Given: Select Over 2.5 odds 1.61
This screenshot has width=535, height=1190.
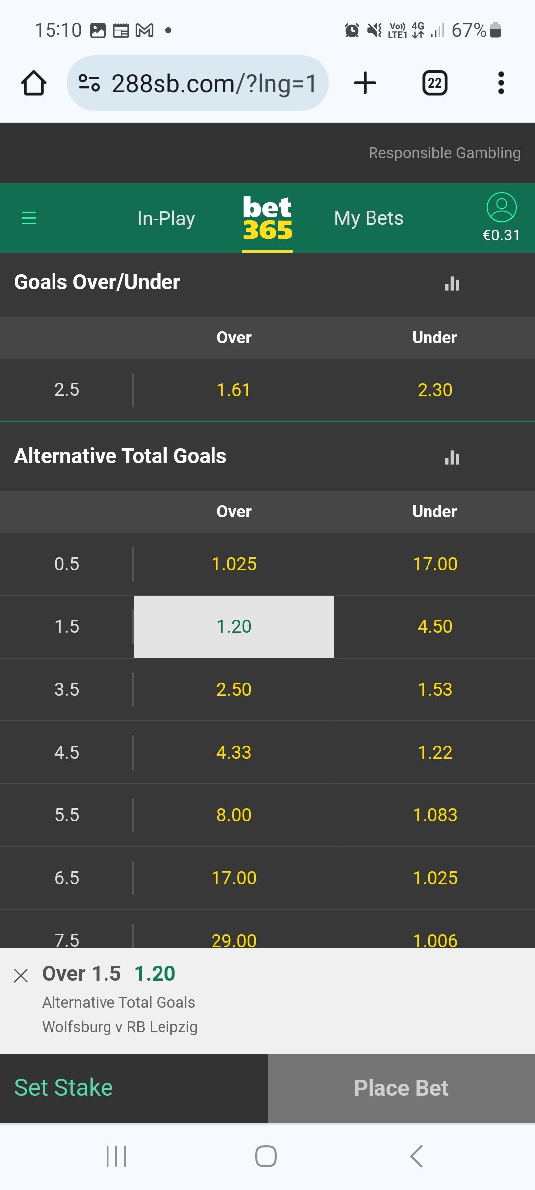Looking at the screenshot, I should pos(234,390).
